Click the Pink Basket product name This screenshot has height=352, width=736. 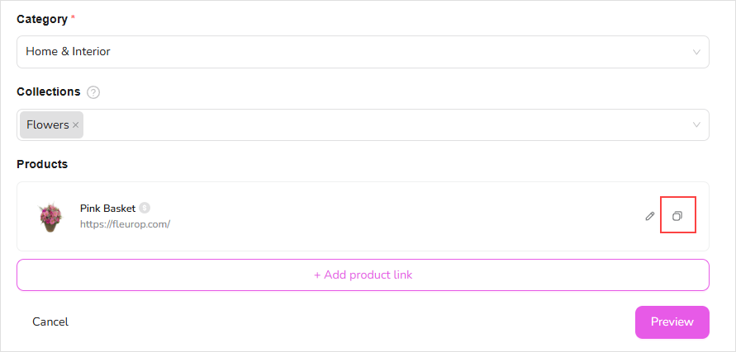(107, 208)
